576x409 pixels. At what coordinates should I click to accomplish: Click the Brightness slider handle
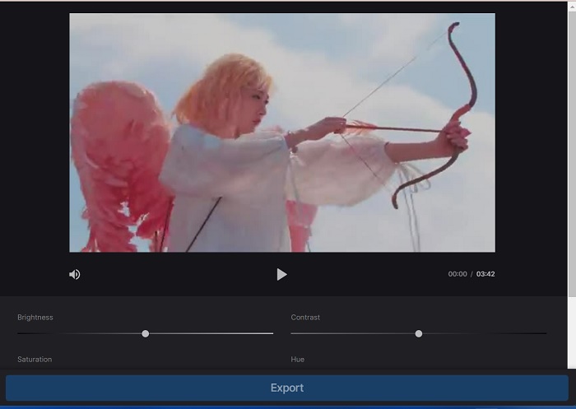pyautogui.click(x=146, y=333)
